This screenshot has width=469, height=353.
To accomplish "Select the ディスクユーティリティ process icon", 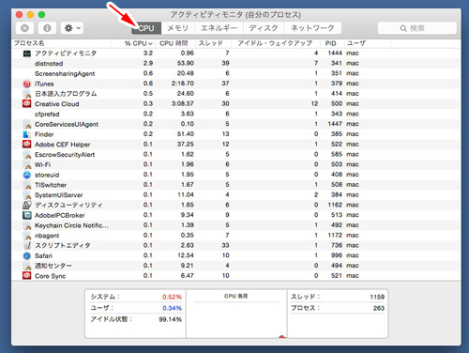I will pyautogui.click(x=27, y=205).
